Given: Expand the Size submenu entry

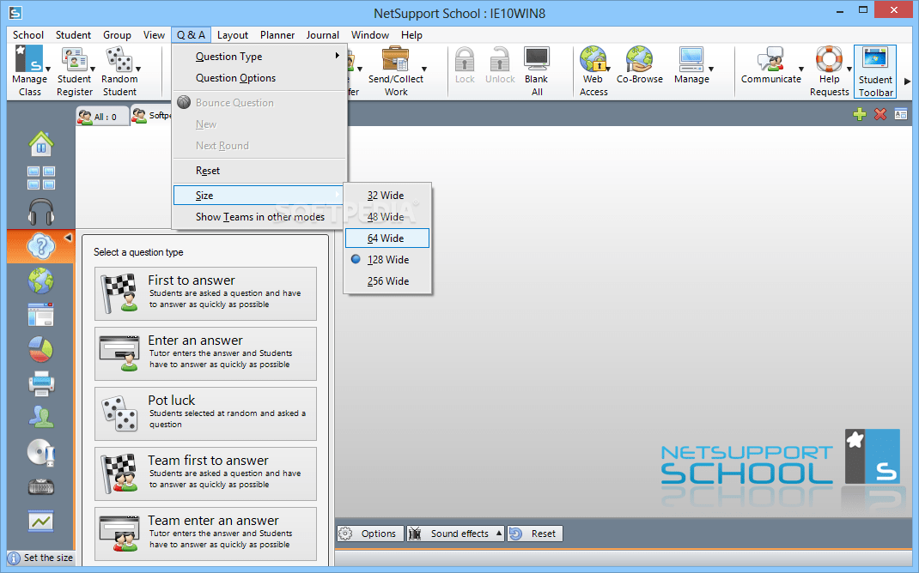Looking at the screenshot, I should [259, 196].
